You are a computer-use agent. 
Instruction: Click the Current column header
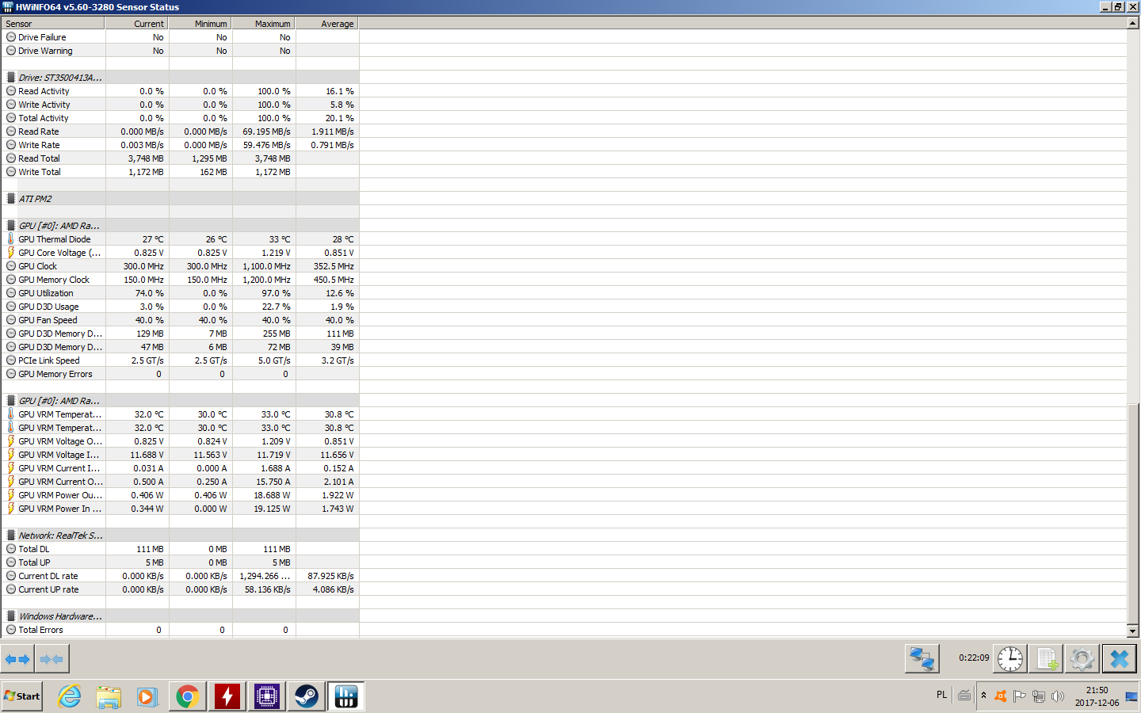(x=137, y=24)
